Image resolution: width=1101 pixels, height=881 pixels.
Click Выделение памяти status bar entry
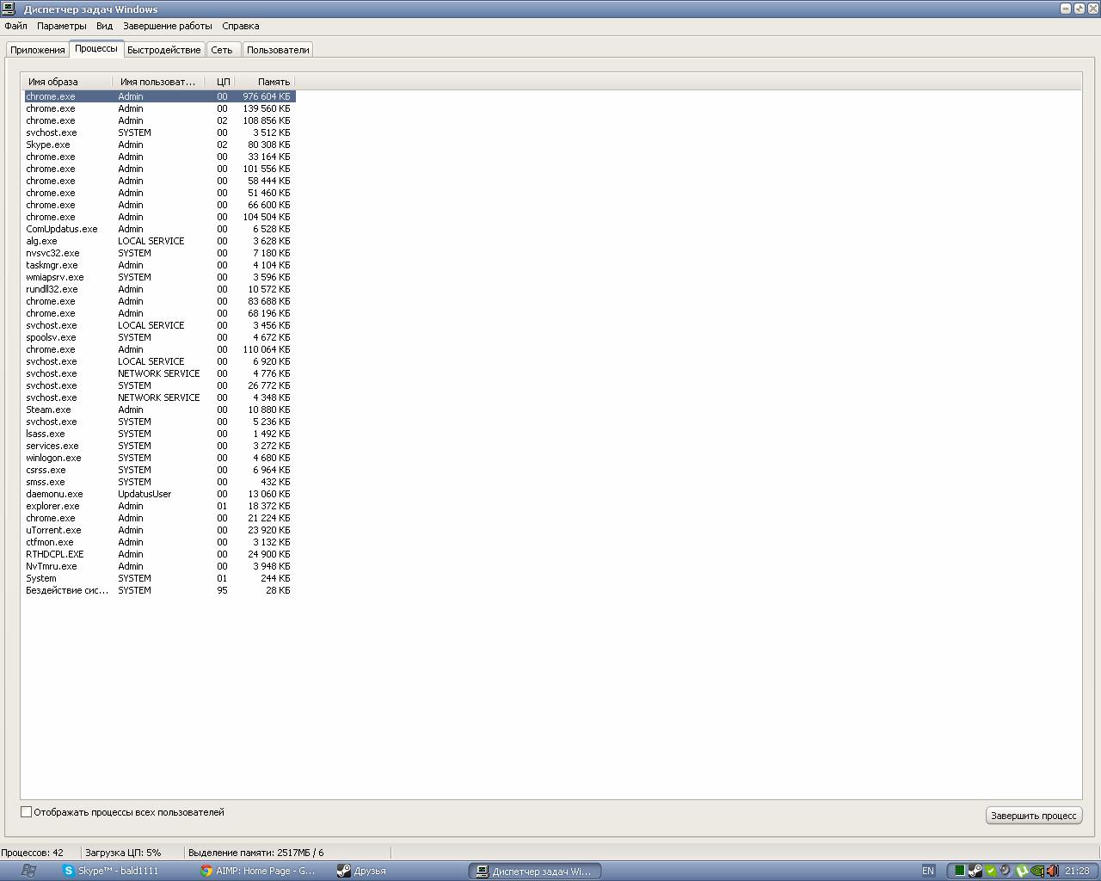pos(256,853)
